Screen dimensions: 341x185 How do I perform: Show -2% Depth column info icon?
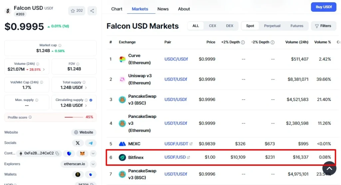coord(272,42)
